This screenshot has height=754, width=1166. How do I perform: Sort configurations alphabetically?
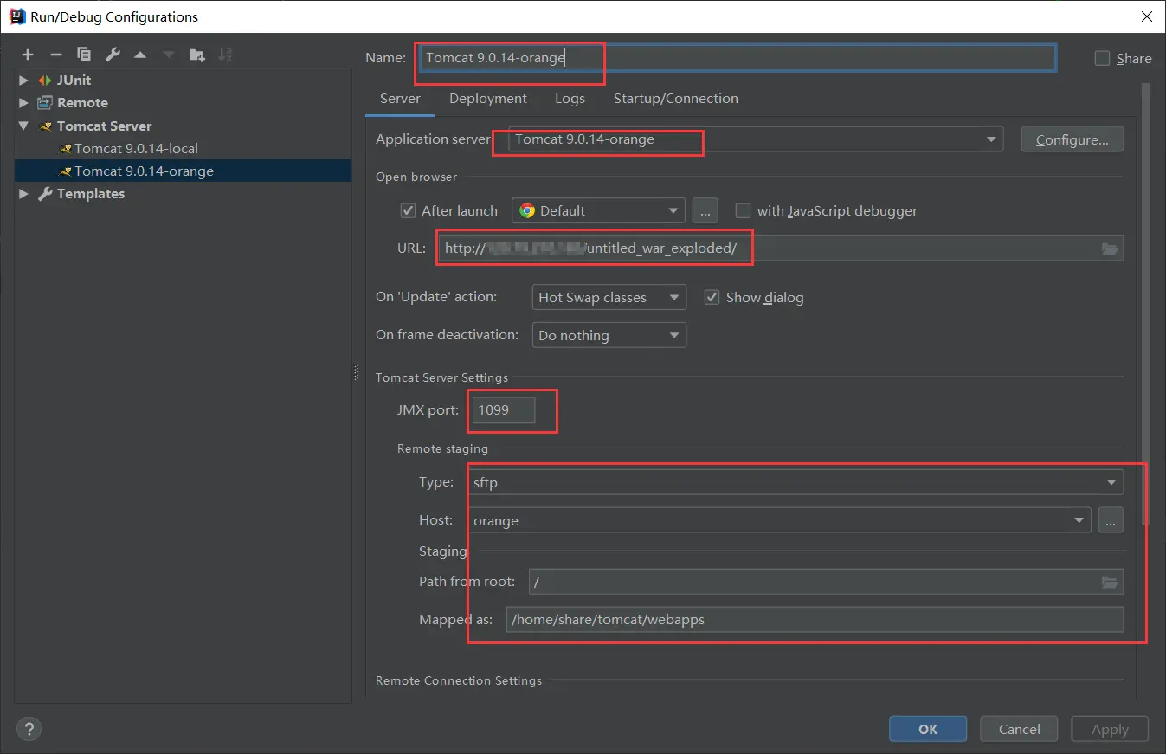pyautogui.click(x=225, y=55)
